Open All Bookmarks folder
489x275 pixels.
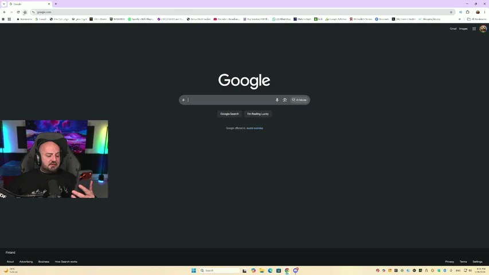click(476, 19)
